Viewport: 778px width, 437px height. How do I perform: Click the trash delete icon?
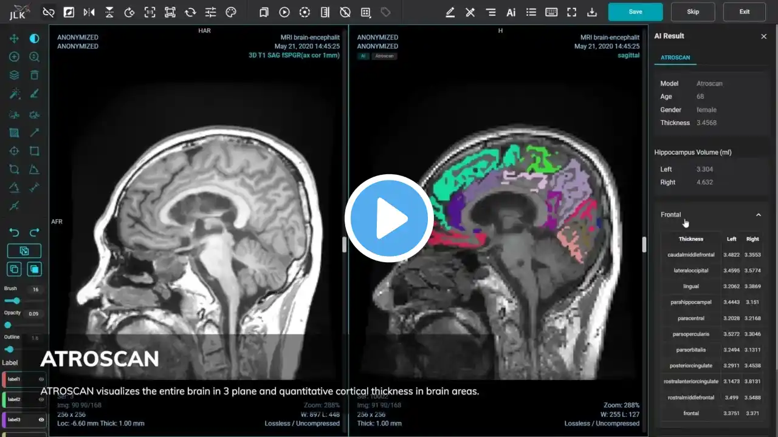[35, 75]
